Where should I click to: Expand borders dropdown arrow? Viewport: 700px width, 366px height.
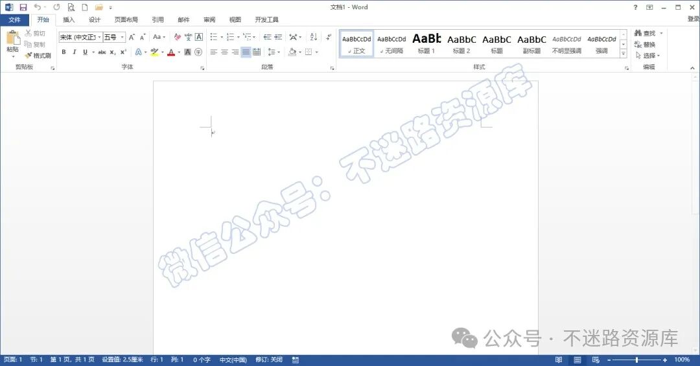point(316,52)
